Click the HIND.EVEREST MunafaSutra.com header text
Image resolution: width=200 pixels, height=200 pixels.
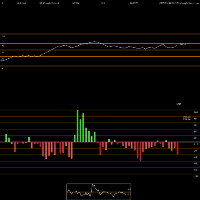pyautogui.click(x=179, y=3)
